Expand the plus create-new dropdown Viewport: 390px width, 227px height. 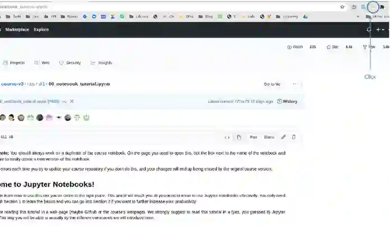[x=380, y=30]
